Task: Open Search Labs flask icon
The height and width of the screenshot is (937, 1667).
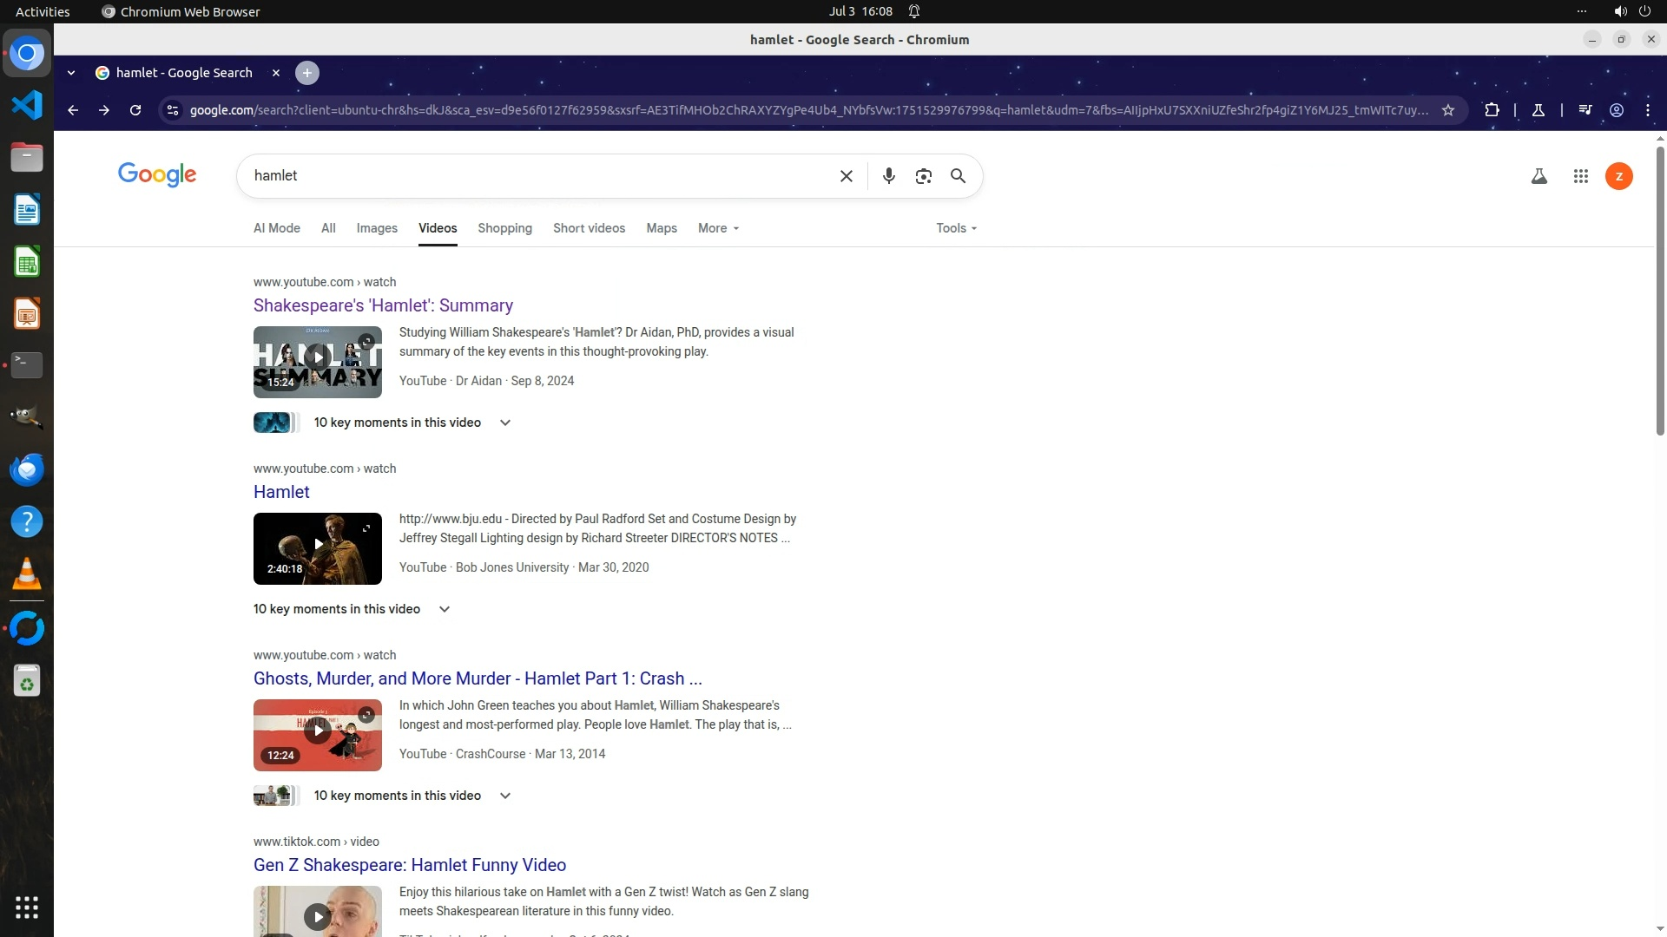Action: [1539, 176]
